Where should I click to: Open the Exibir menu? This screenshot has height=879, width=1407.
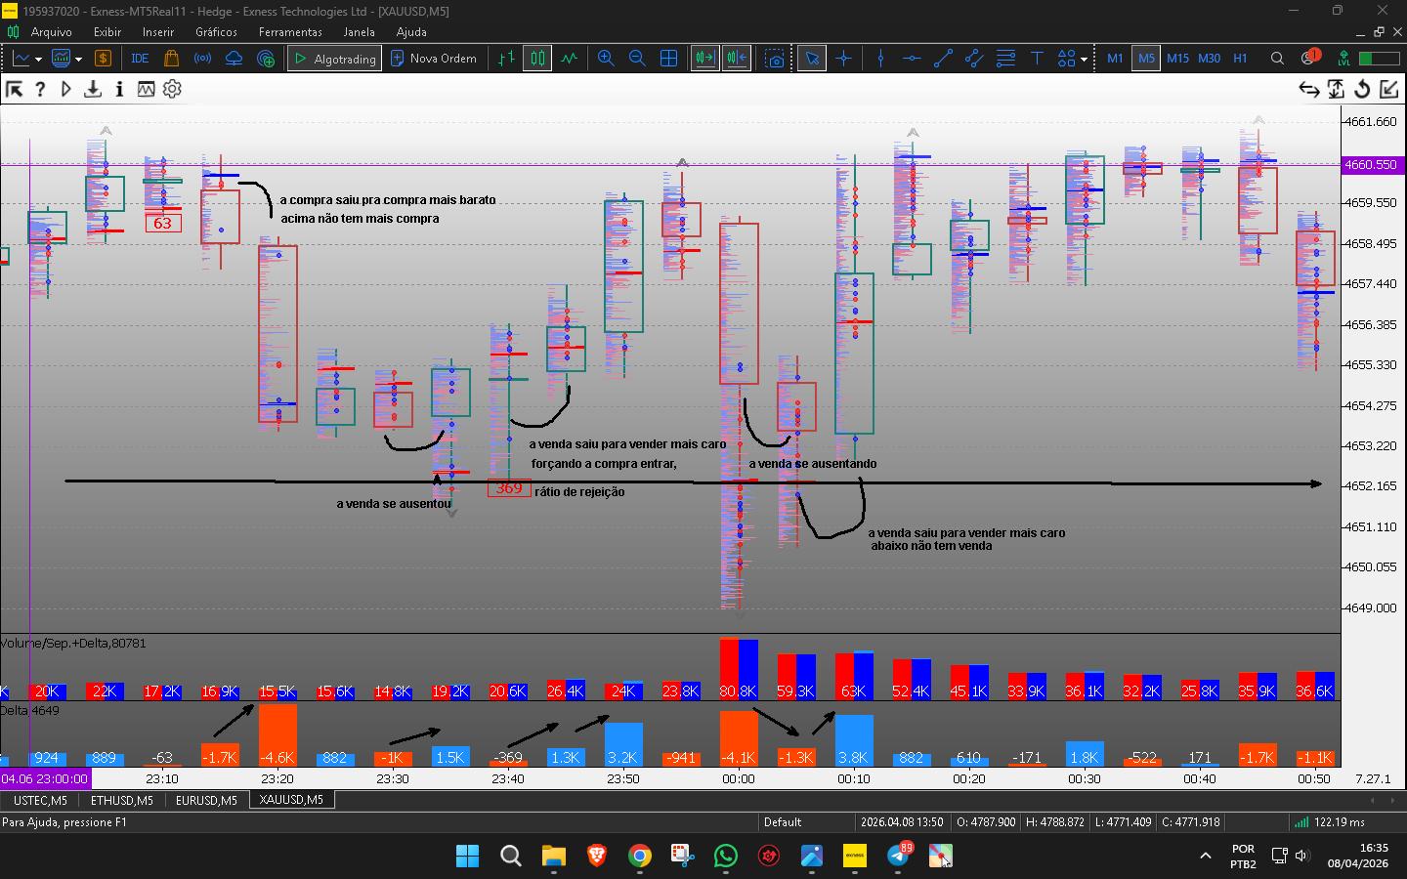[107, 32]
